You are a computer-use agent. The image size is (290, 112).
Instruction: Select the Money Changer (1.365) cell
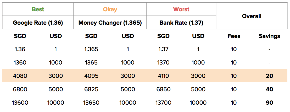click(x=110, y=23)
